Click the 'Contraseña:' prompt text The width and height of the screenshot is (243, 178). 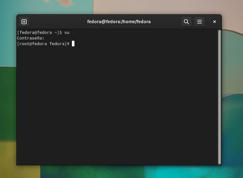click(x=31, y=38)
